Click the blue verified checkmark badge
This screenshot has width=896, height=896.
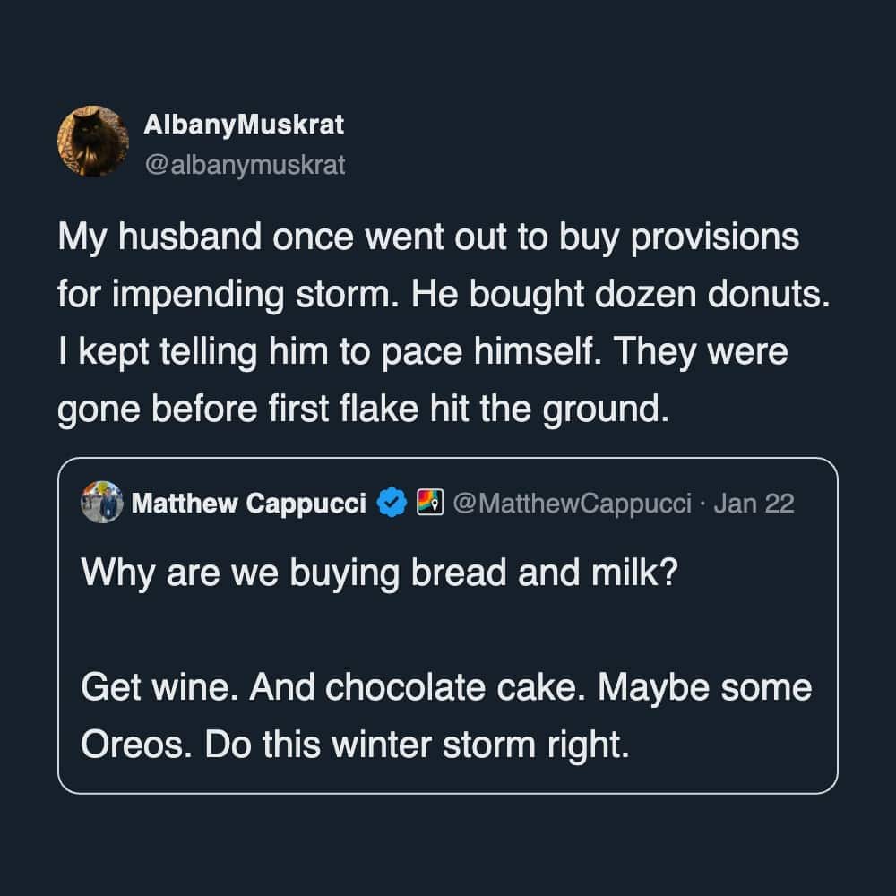[390, 504]
